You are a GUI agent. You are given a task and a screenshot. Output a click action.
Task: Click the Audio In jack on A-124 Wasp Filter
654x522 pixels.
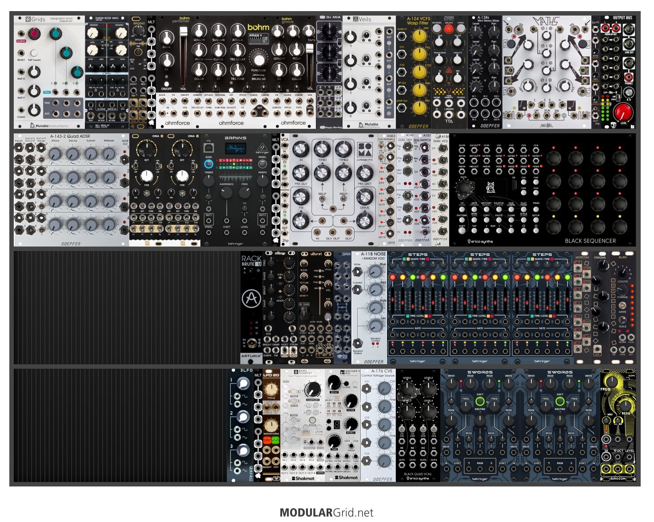click(x=402, y=36)
